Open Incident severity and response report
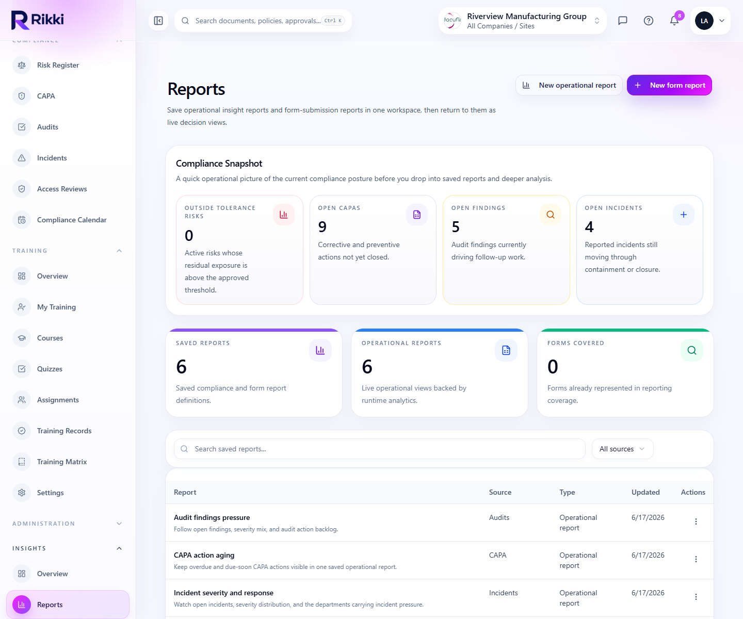The image size is (743, 619). tap(223, 593)
